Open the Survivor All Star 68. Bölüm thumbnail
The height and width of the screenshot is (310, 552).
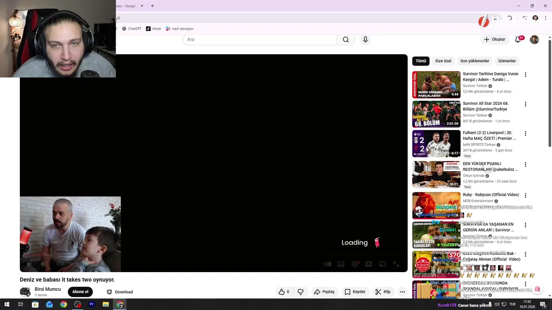(436, 114)
